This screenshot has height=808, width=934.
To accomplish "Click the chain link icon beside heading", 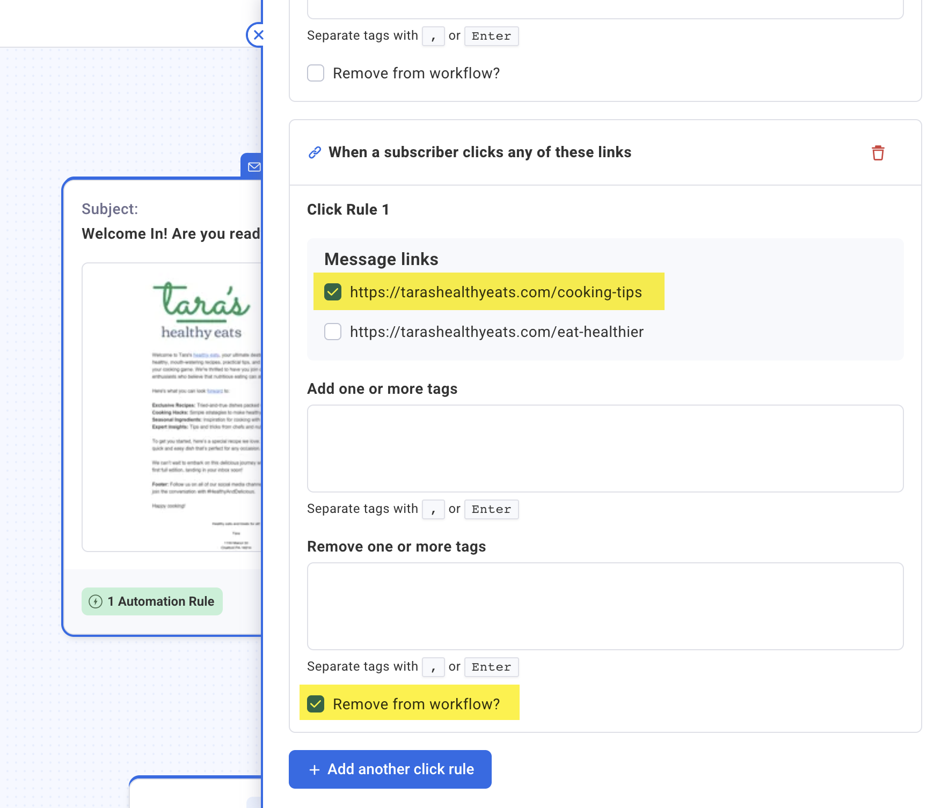I will point(315,153).
